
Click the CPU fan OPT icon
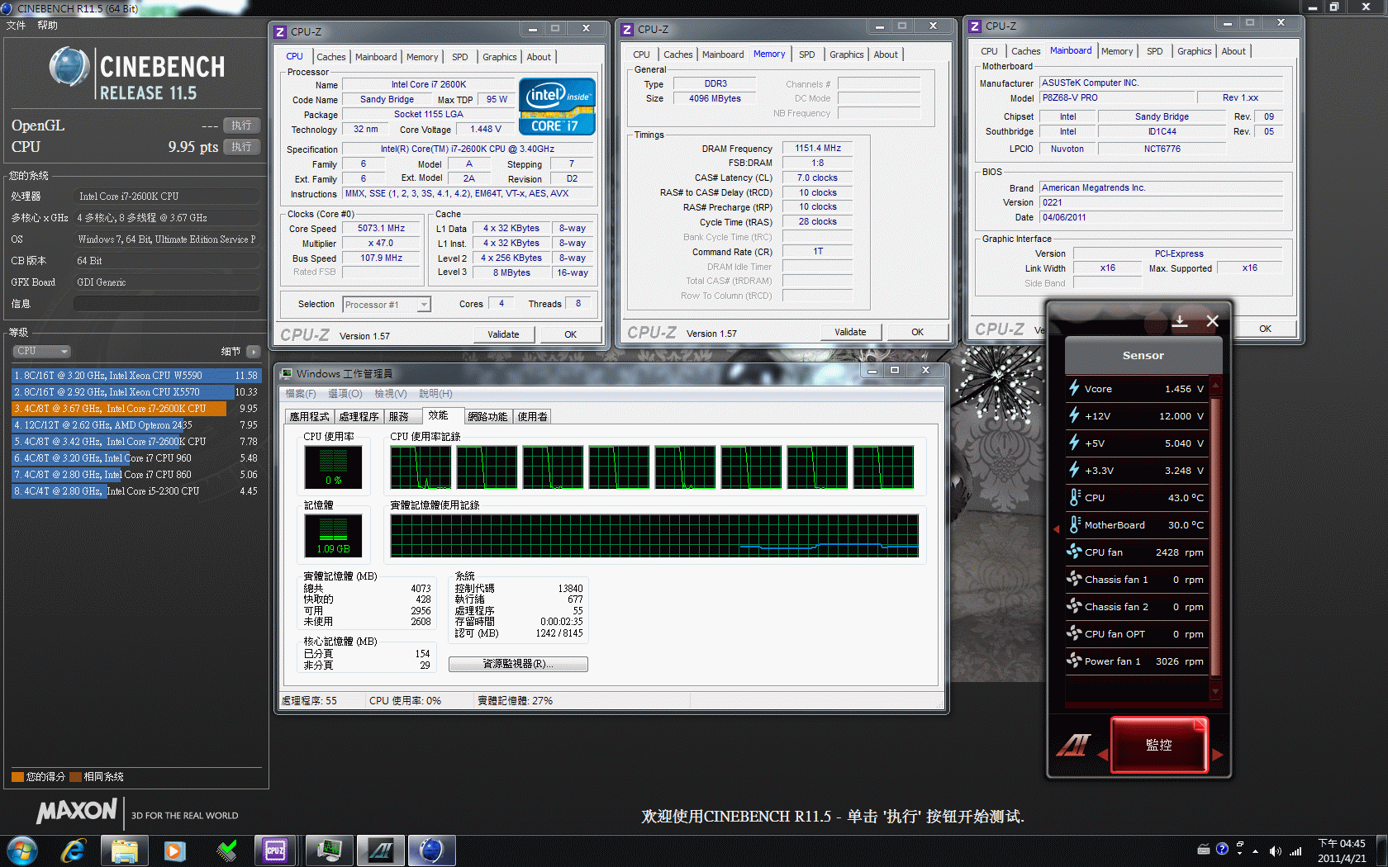click(x=1074, y=633)
